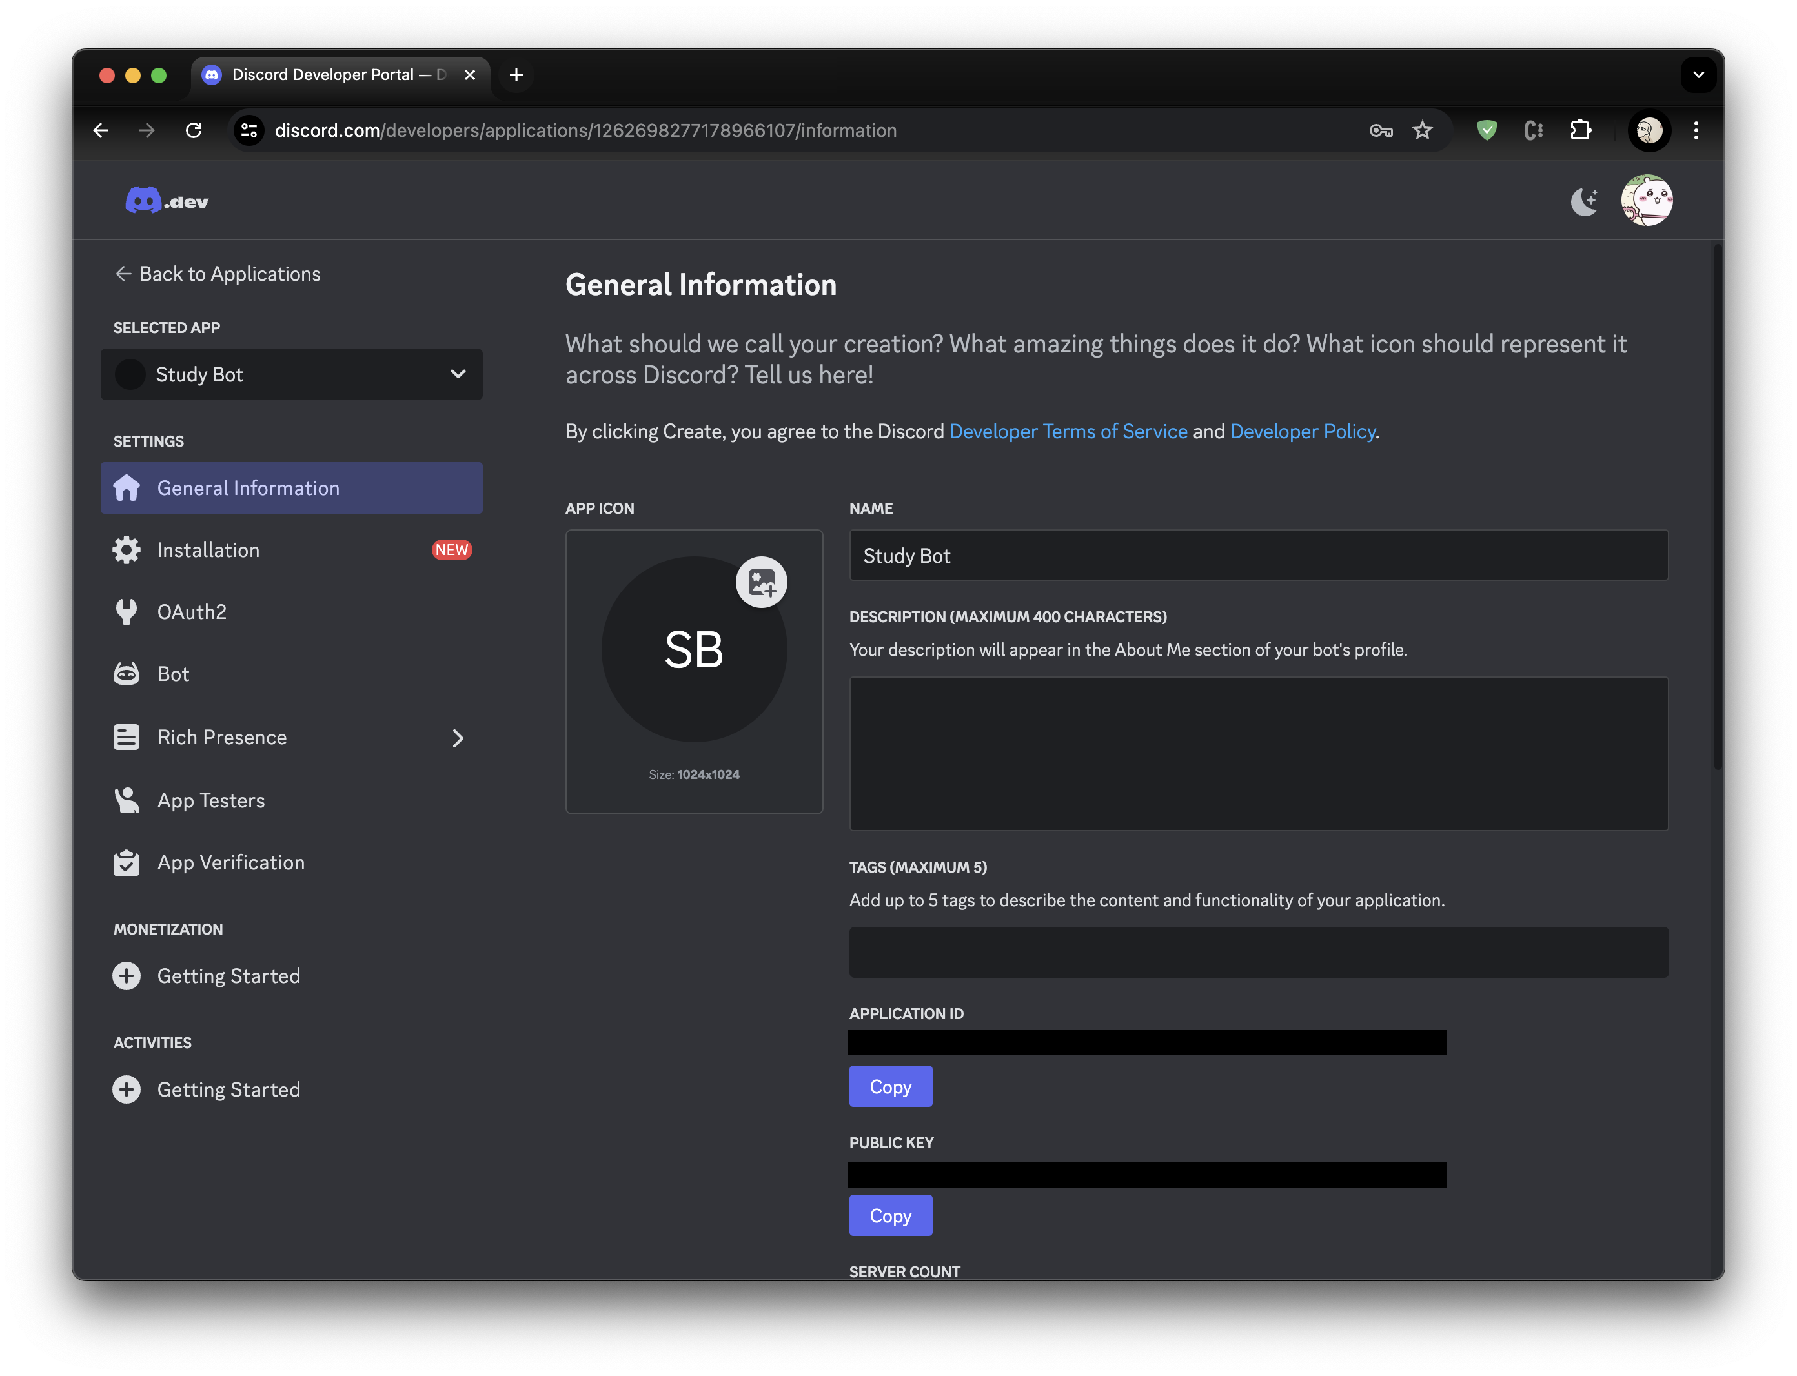Open App Testers page
Viewport: 1797px width, 1376px height.
coord(292,800)
